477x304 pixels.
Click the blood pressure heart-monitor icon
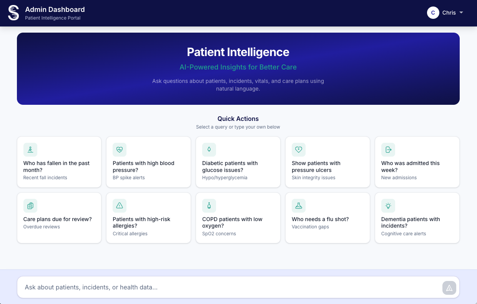point(120,150)
